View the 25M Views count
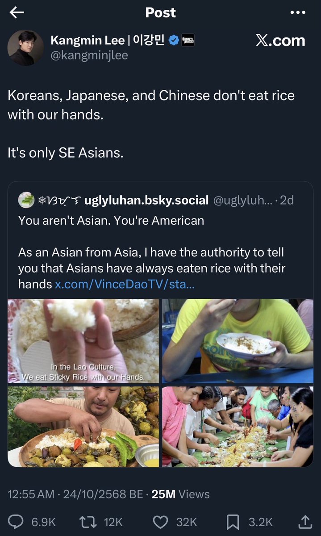 180,494
